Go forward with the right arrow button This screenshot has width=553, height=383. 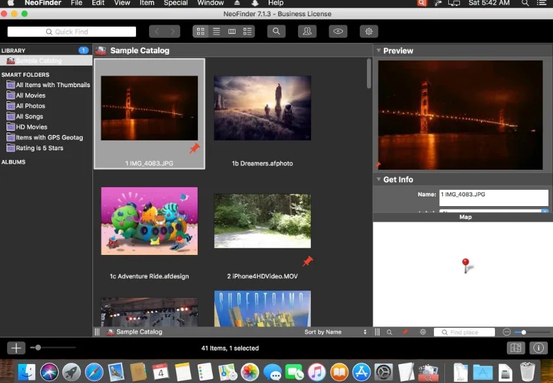pos(172,31)
